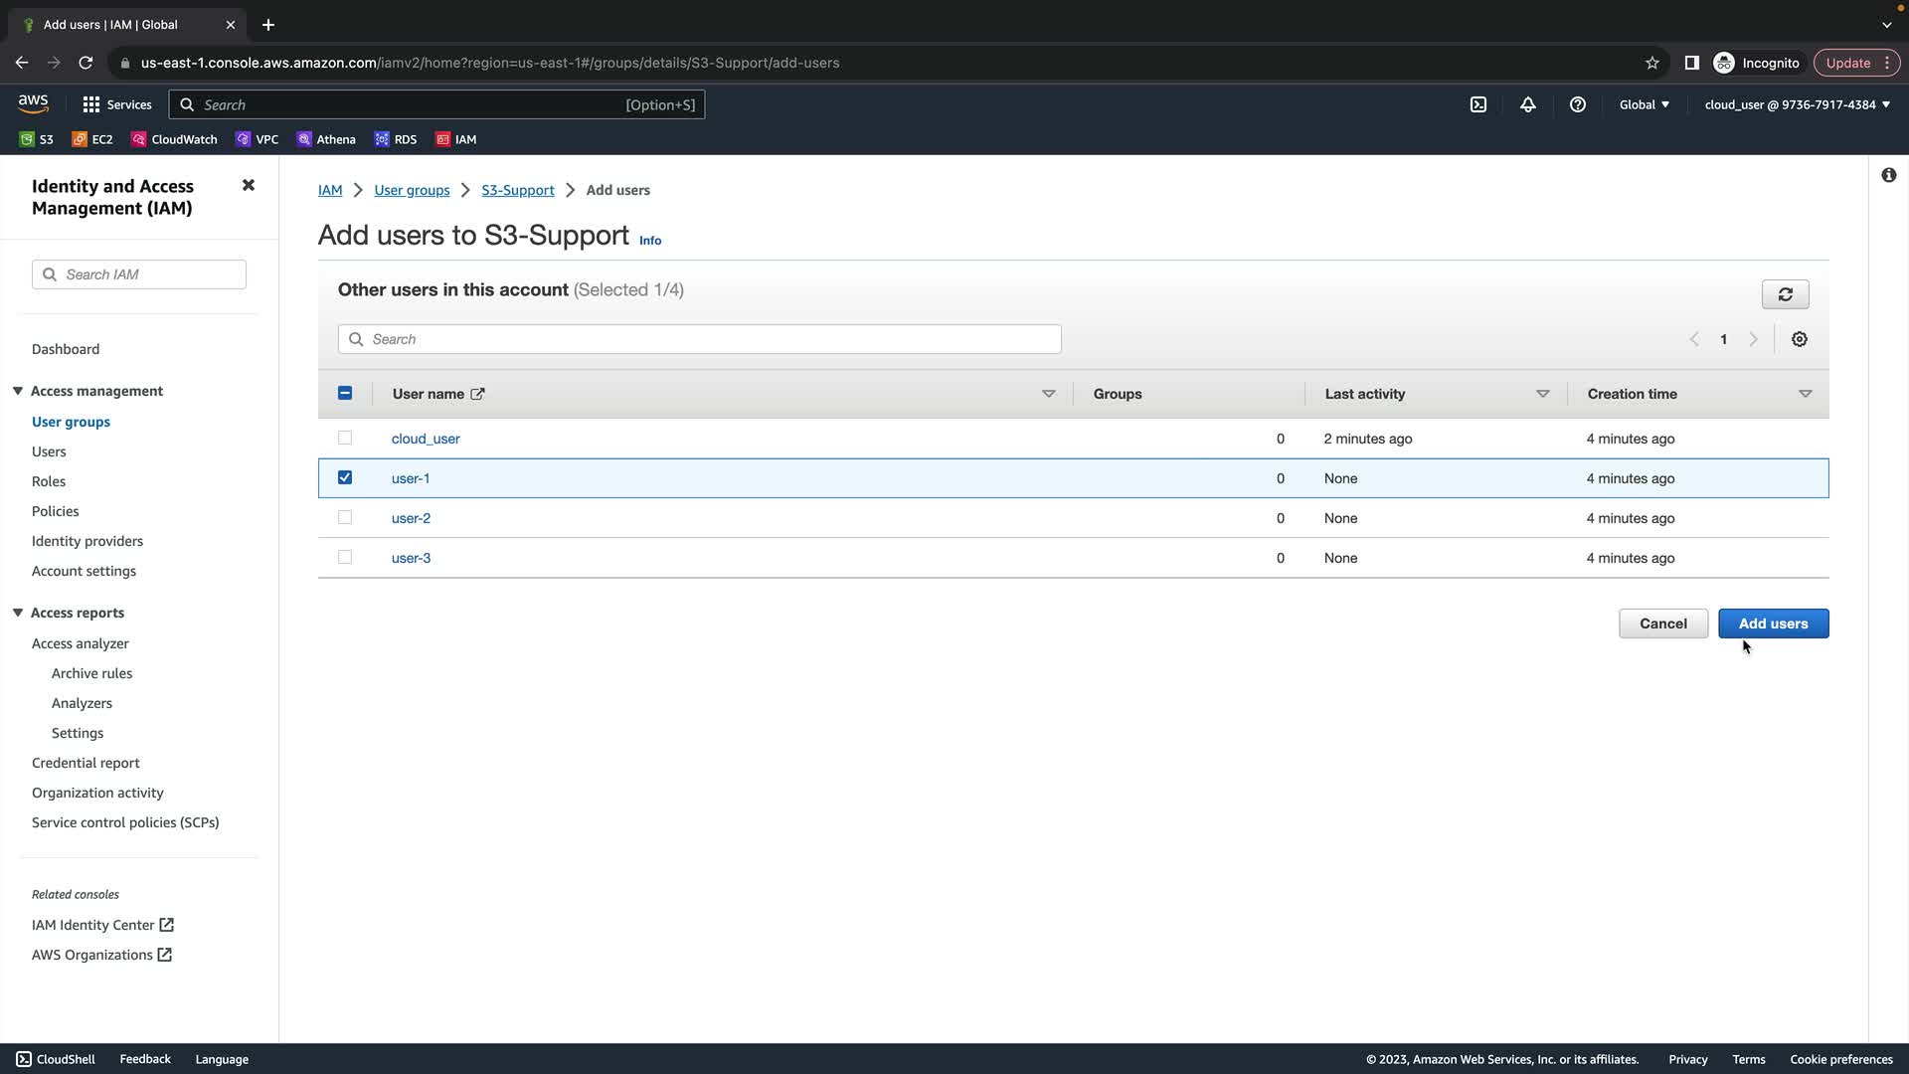Uncheck the user-1 checkbox
The image size is (1909, 1074).
click(345, 477)
